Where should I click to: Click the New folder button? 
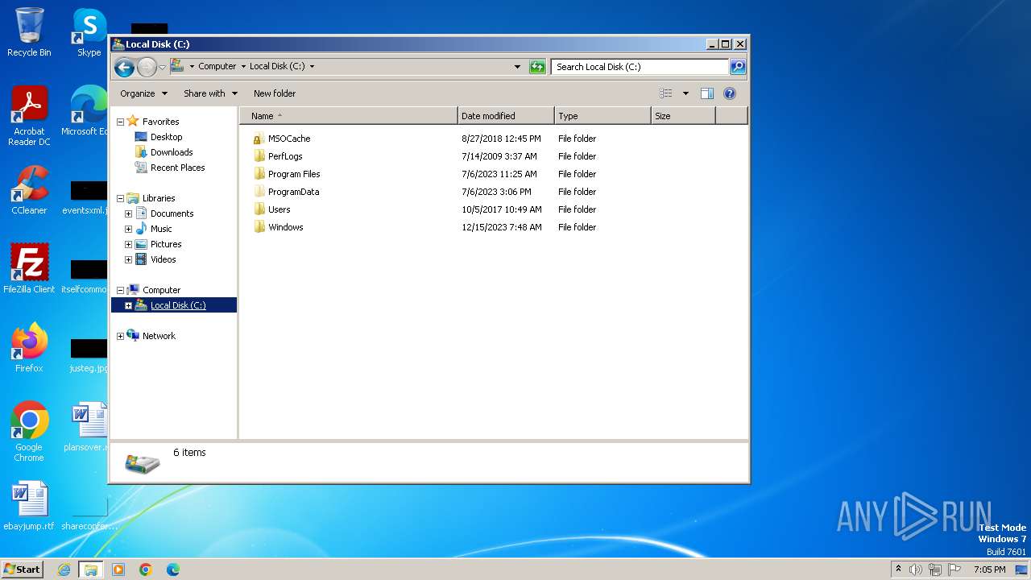pyautogui.click(x=275, y=93)
